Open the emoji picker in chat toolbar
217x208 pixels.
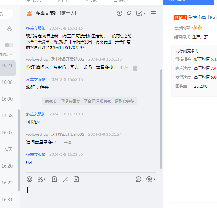(x=29, y=179)
